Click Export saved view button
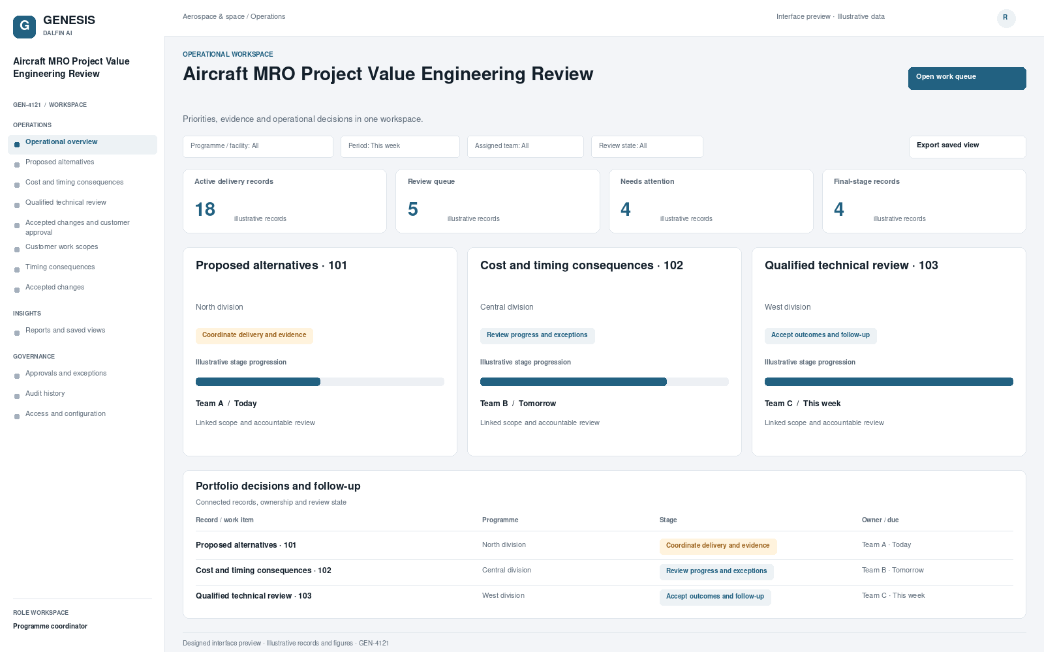 pos(967,147)
